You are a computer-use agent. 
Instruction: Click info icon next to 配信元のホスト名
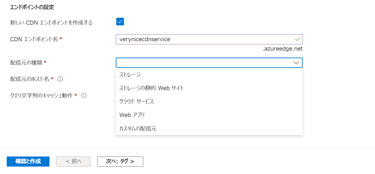[x=60, y=79]
